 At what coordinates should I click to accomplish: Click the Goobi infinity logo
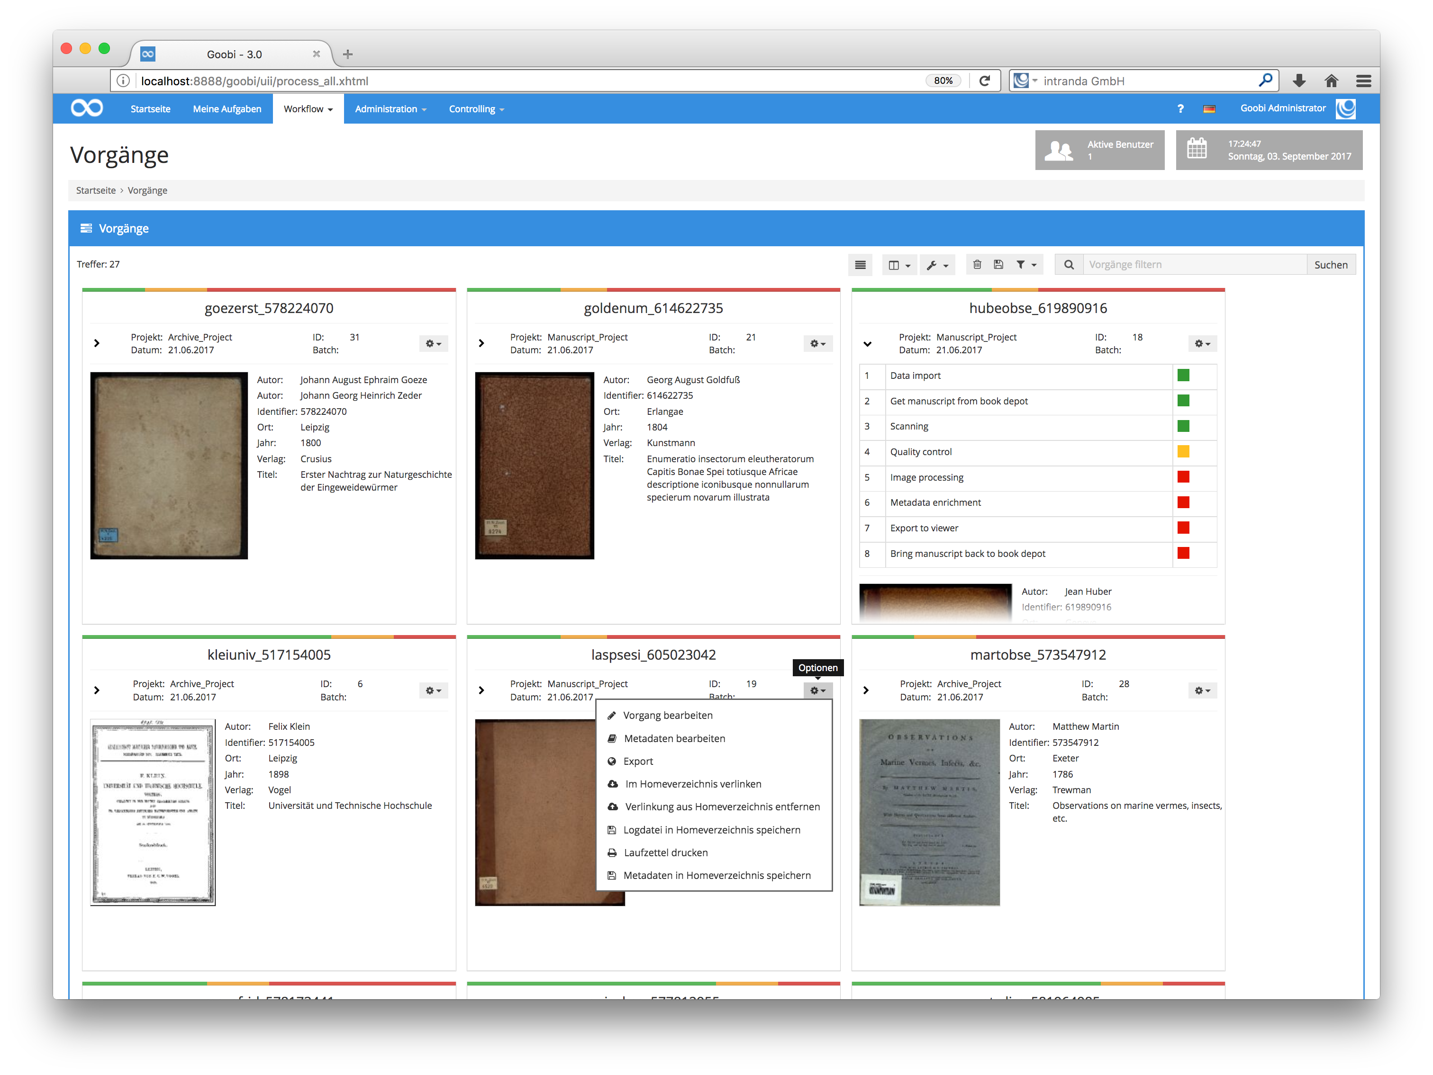[x=87, y=108]
